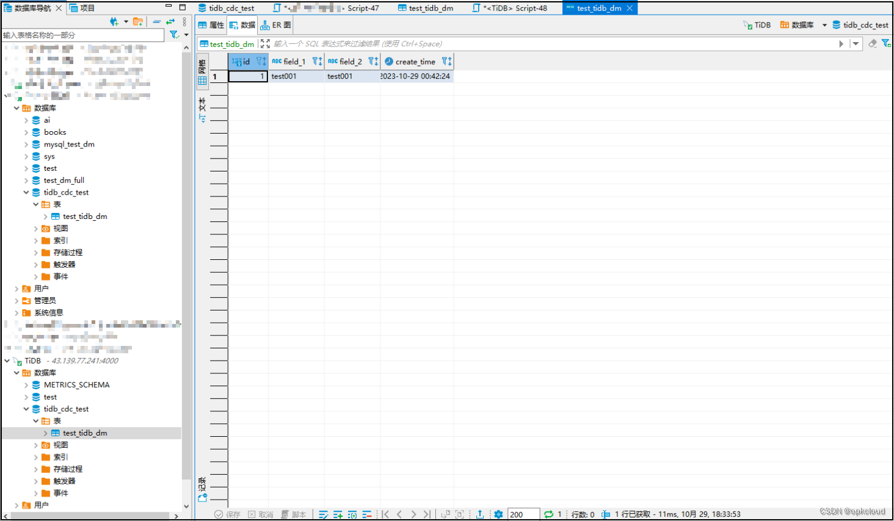Select the create_time value cell
Image resolution: width=894 pixels, height=521 pixels.
(x=416, y=76)
